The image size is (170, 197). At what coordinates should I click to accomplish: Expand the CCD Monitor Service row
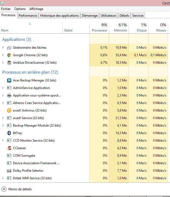tap(3, 141)
